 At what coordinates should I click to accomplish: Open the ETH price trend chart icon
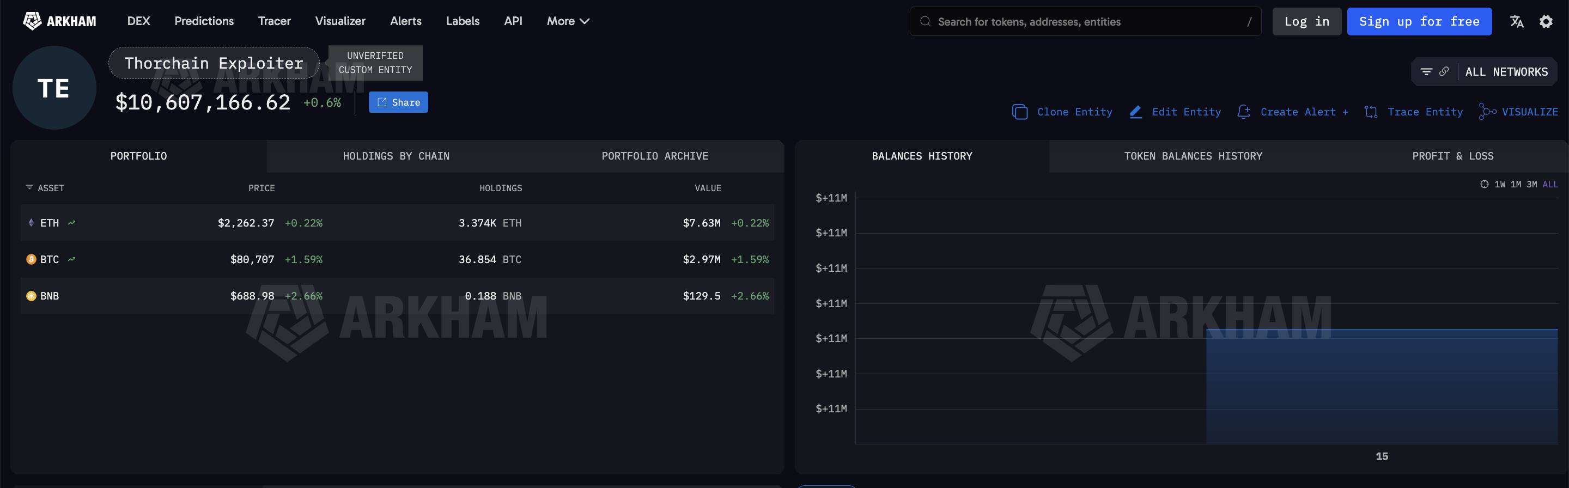click(72, 223)
